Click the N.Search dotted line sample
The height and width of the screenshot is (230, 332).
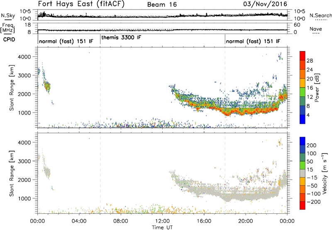321,20
